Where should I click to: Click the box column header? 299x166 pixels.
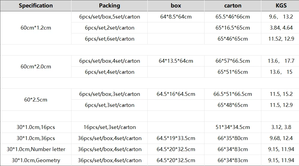[x=176, y=6]
